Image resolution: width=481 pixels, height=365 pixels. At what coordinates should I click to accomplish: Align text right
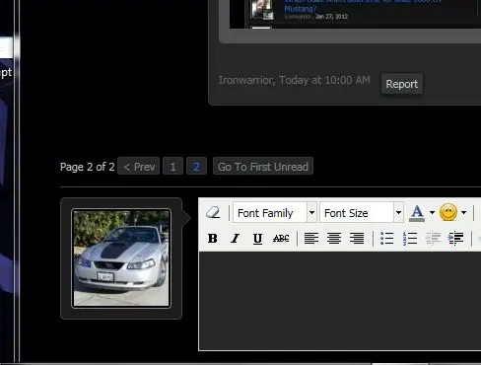click(357, 238)
